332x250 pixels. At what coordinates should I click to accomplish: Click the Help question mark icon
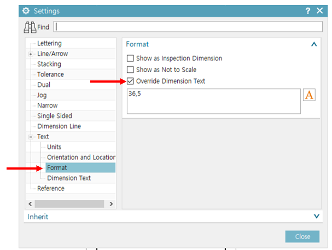(308, 11)
